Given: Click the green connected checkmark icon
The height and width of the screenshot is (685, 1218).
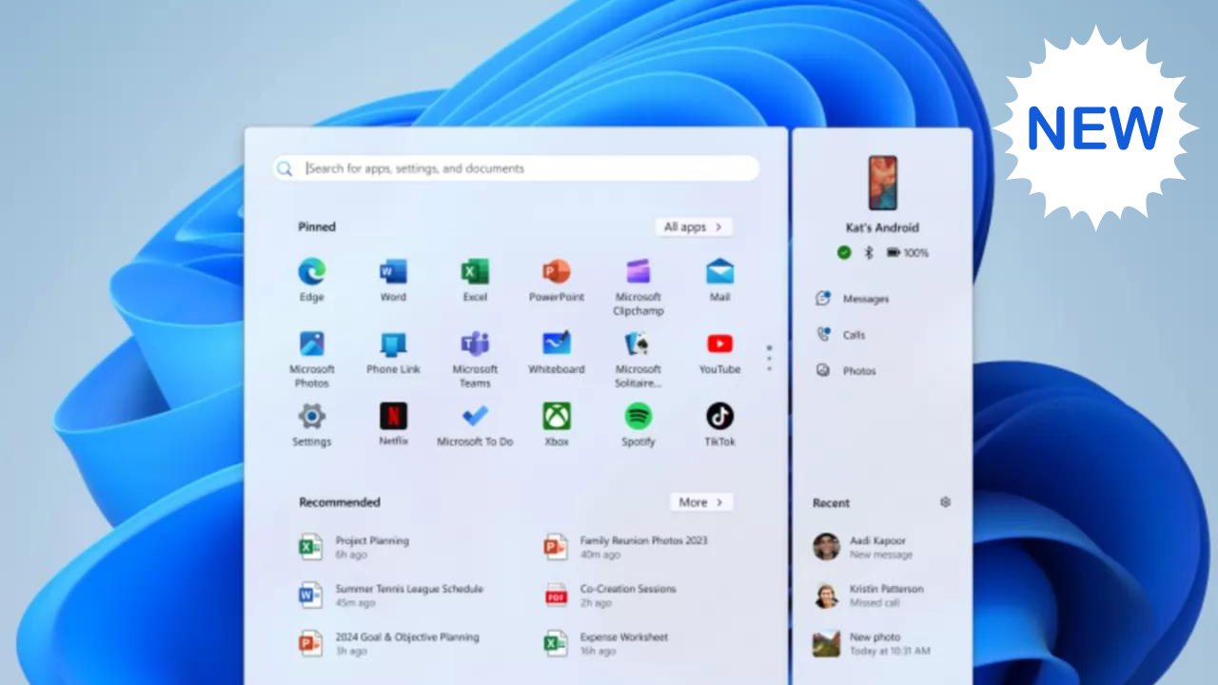Looking at the screenshot, I should click(x=843, y=252).
